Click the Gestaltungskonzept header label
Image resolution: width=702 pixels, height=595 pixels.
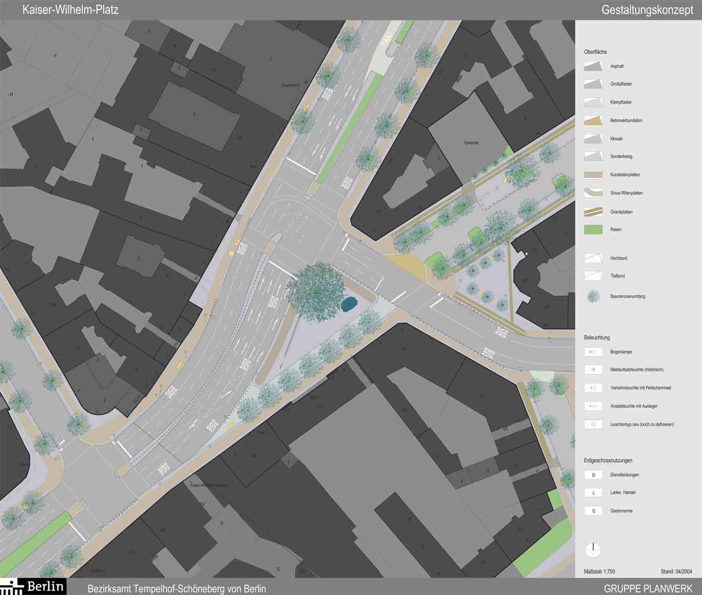click(x=647, y=10)
